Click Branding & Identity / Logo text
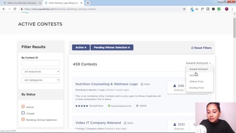The width and height of the screenshot is (236, 133). (90, 90)
